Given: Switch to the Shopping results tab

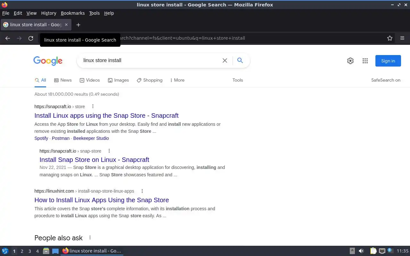Looking at the screenshot, I should click(150, 80).
